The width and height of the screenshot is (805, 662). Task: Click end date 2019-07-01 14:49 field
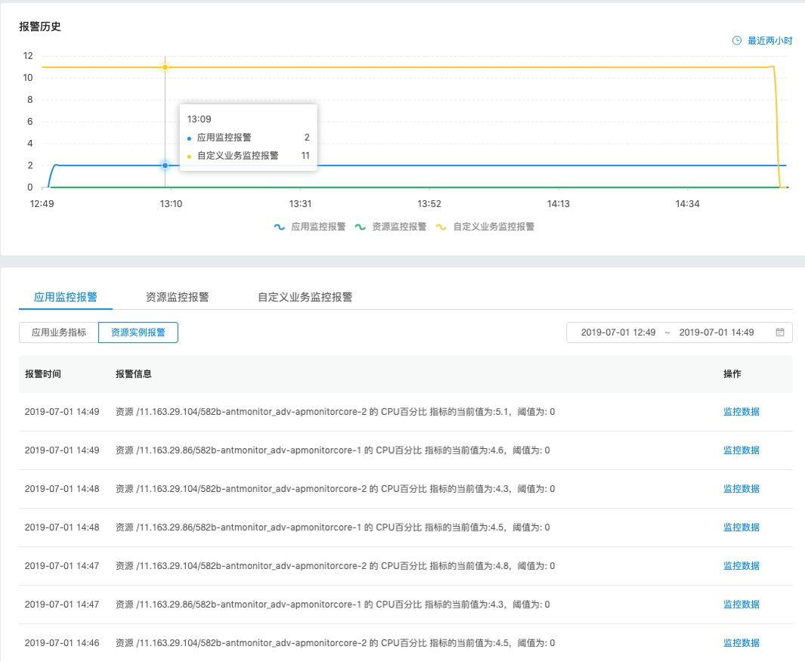[716, 332]
